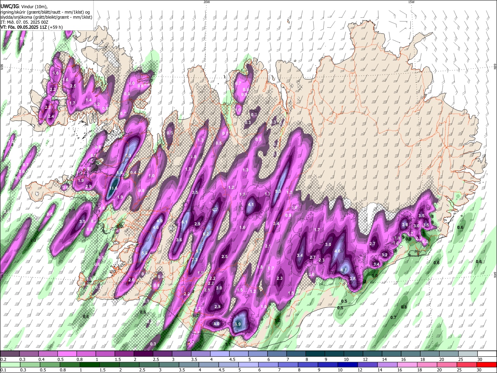Click the 'rigning/skúrir' legend description line
Viewport: 497px width, 373px height.
click(45, 12)
